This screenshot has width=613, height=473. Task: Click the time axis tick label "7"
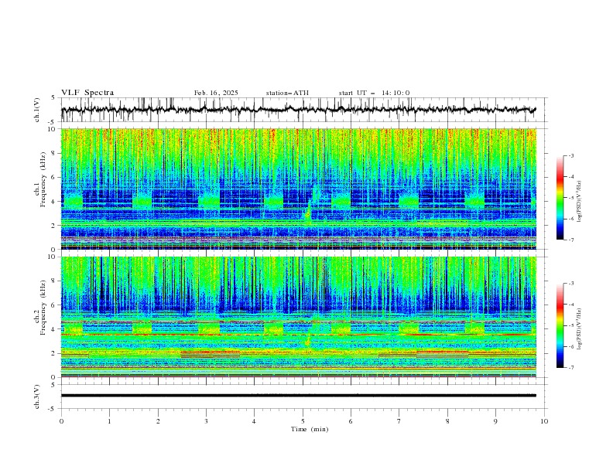pyautogui.click(x=399, y=421)
